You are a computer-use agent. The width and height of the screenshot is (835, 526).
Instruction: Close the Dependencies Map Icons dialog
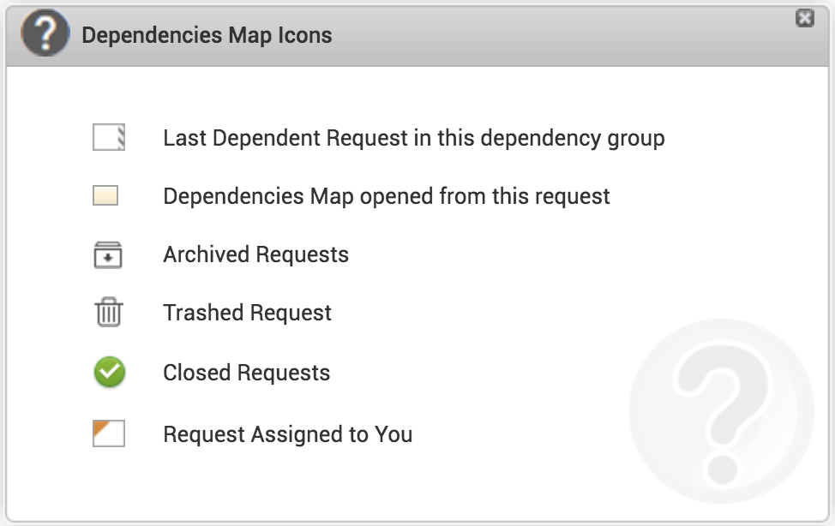pos(804,18)
